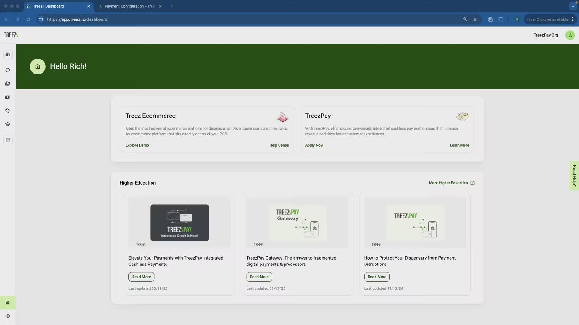Open the More Higher Education link
Image resolution: width=579 pixels, height=325 pixels.
(x=451, y=183)
